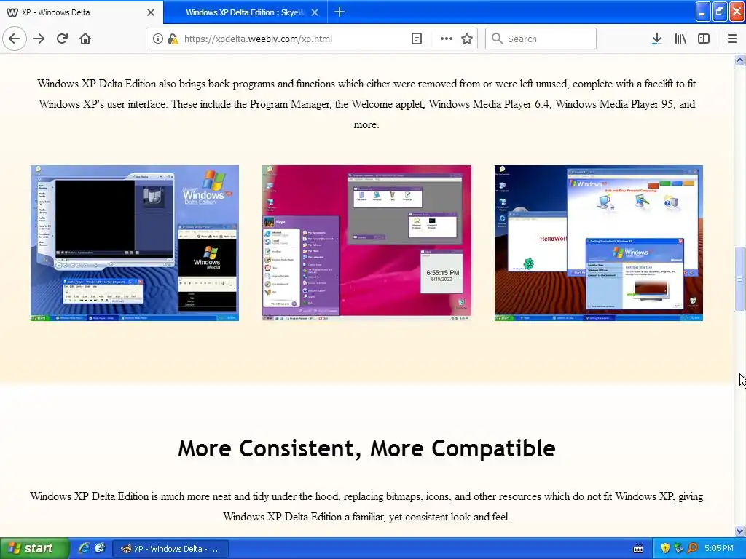The width and height of the screenshot is (746, 559).
Task: Open the pink desktop Program Manager screenshot
Action: click(x=367, y=243)
